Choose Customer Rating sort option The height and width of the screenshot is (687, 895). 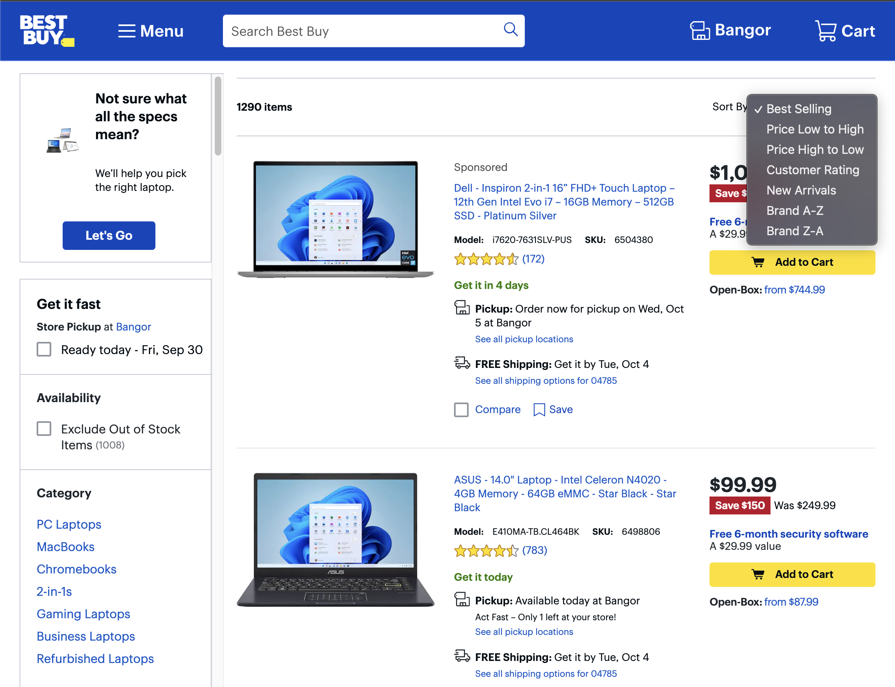pos(813,170)
